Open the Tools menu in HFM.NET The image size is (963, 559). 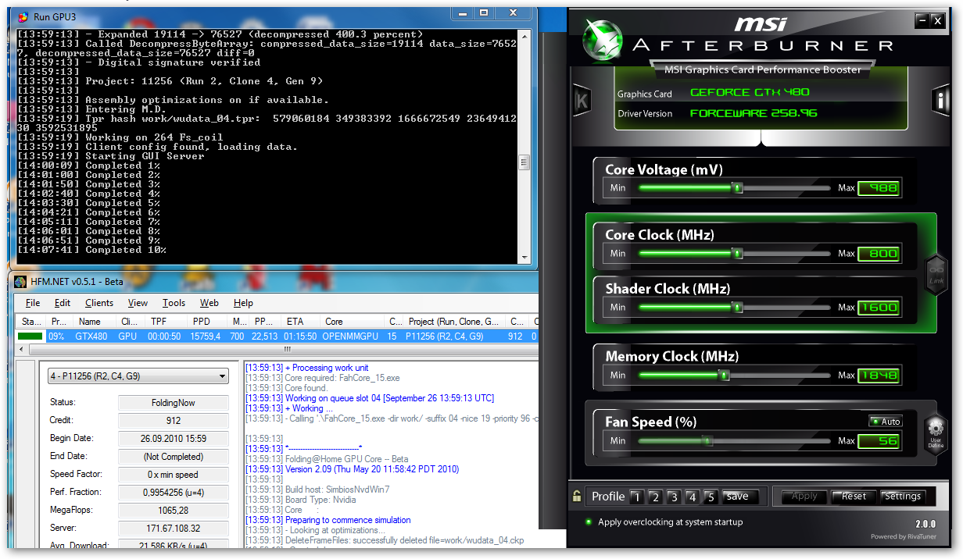click(174, 303)
